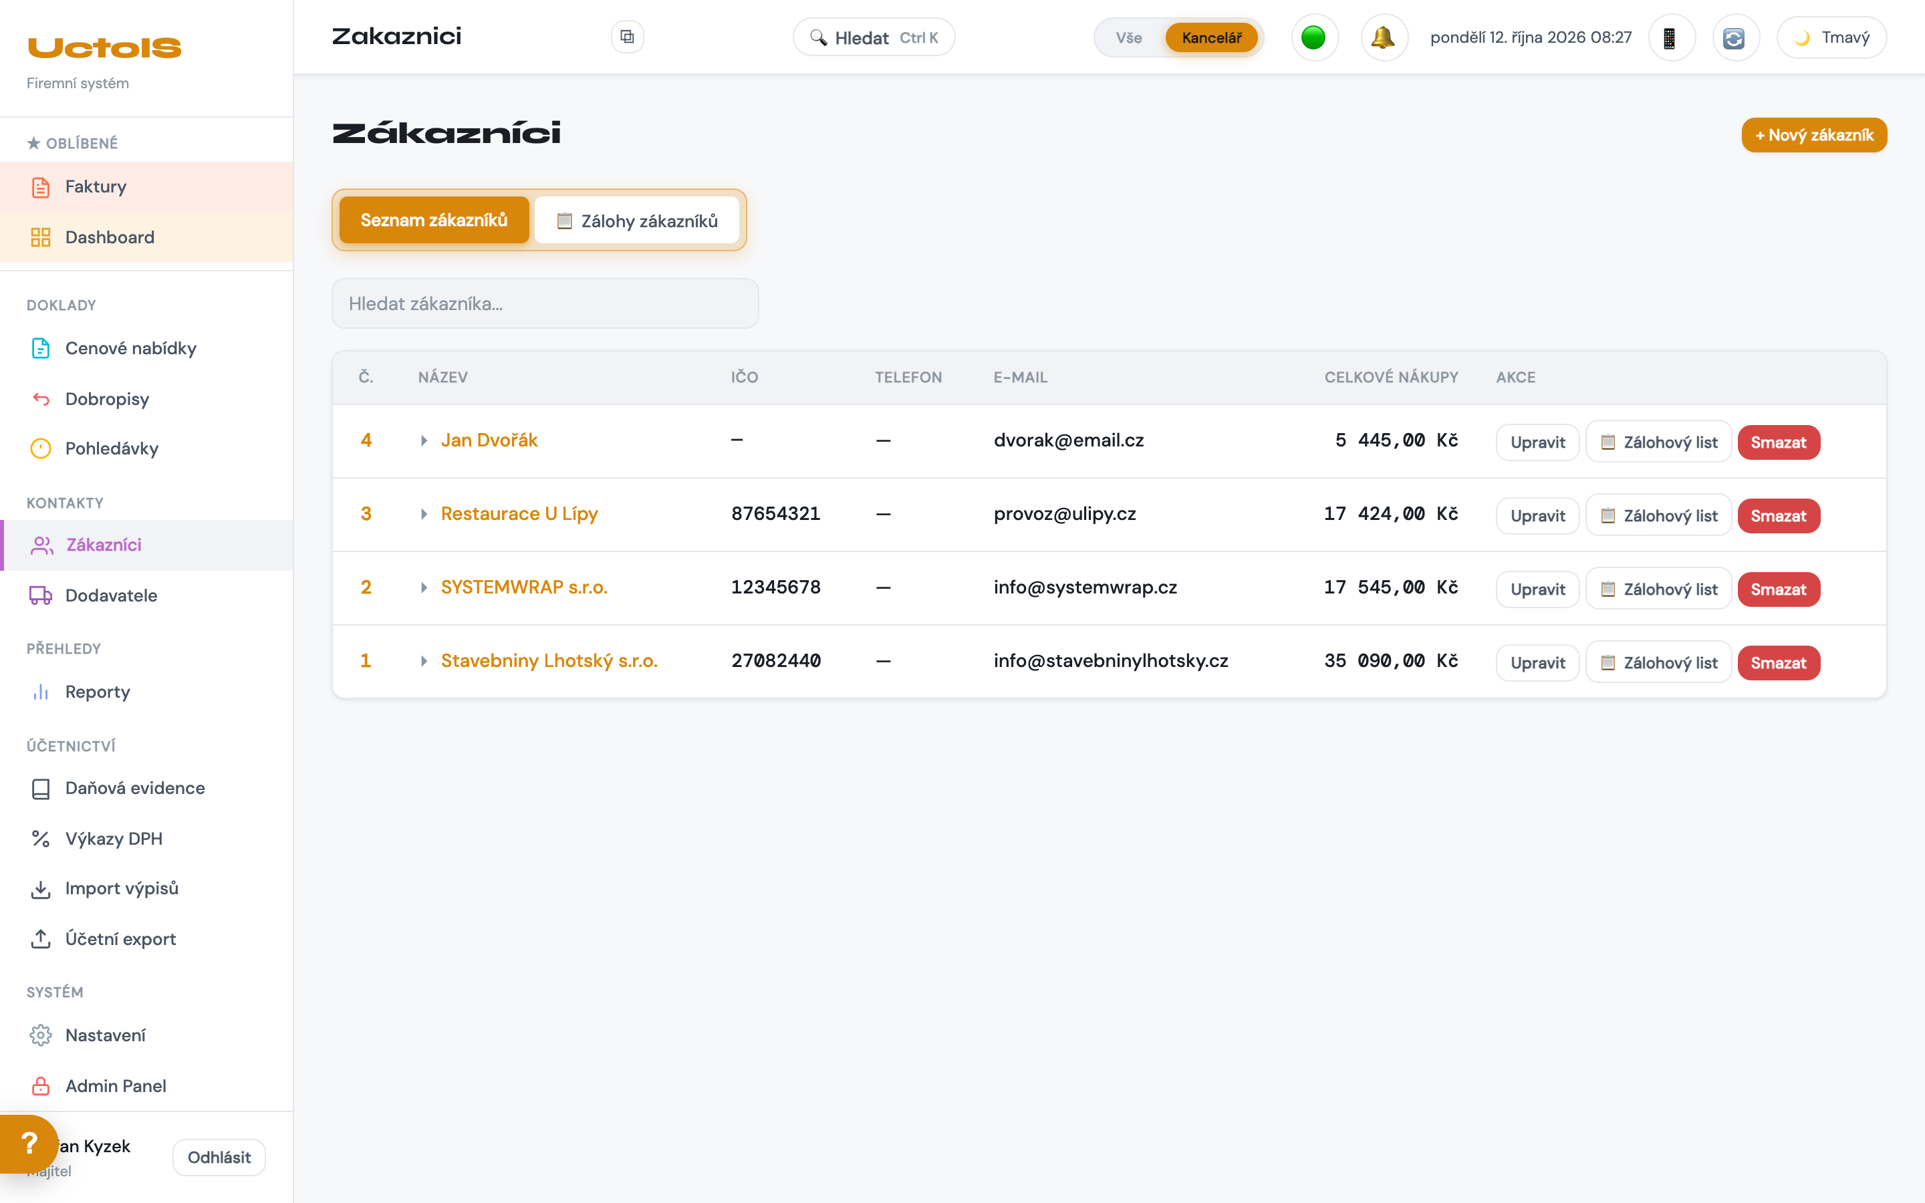Expand the SYSTEMWRAP s.r.o. row
Image resolution: width=1925 pixels, height=1203 pixels.
[424, 587]
